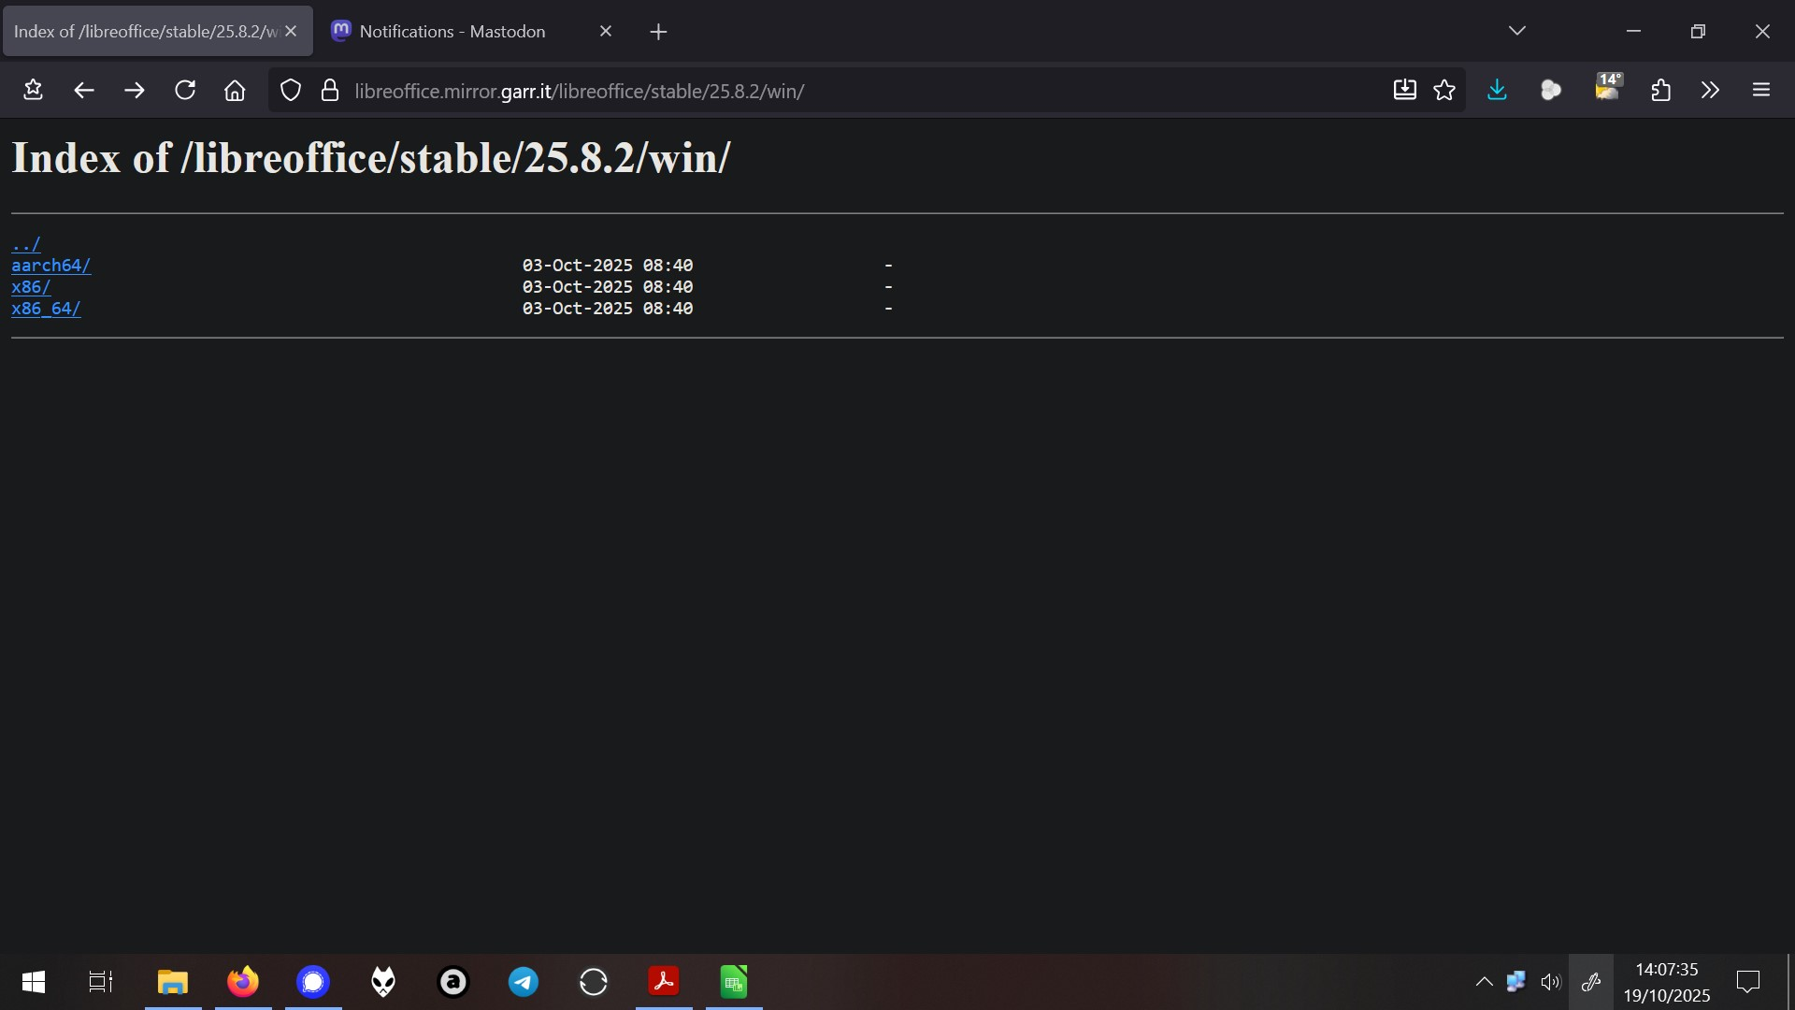This screenshot has width=1795, height=1010.
Task: Bookmark this page with star icon
Action: click(1444, 91)
